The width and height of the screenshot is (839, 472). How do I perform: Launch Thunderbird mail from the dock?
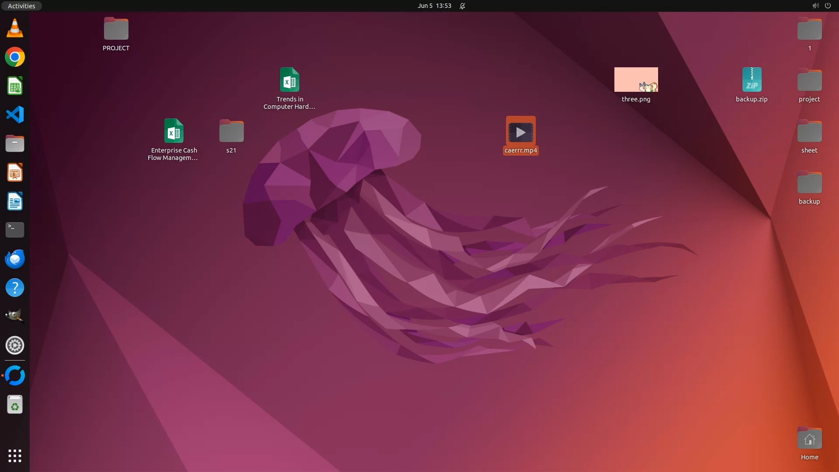pyautogui.click(x=15, y=259)
